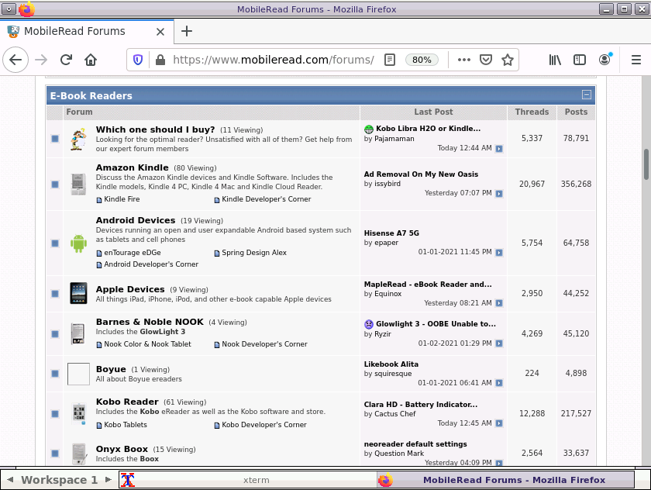Go to last post in Amazon Kindle forum
The height and width of the screenshot is (490, 651).
click(x=499, y=194)
